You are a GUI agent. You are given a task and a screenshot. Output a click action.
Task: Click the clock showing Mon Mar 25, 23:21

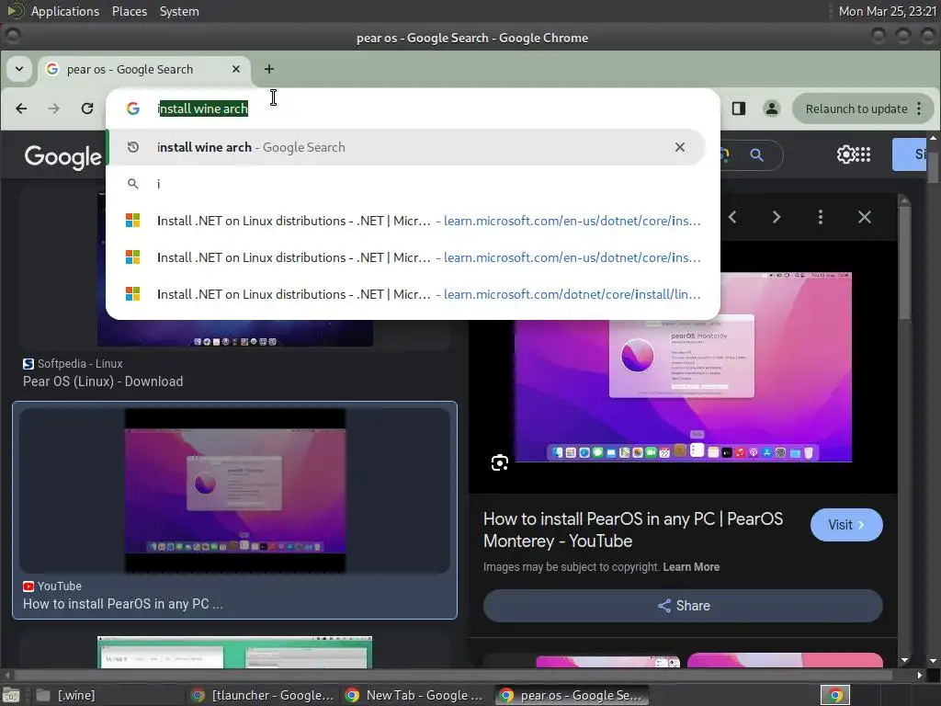pos(887,11)
